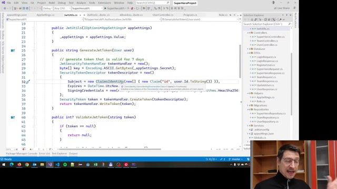Image resolution: width=337 pixels, height=189 pixels.
Task: Switch to the appsettings.json tab
Action: point(17,15)
